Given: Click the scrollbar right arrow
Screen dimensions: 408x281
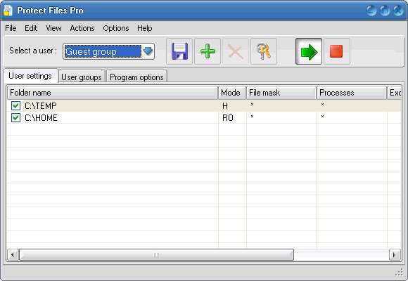Looking at the screenshot, I should point(395,254).
